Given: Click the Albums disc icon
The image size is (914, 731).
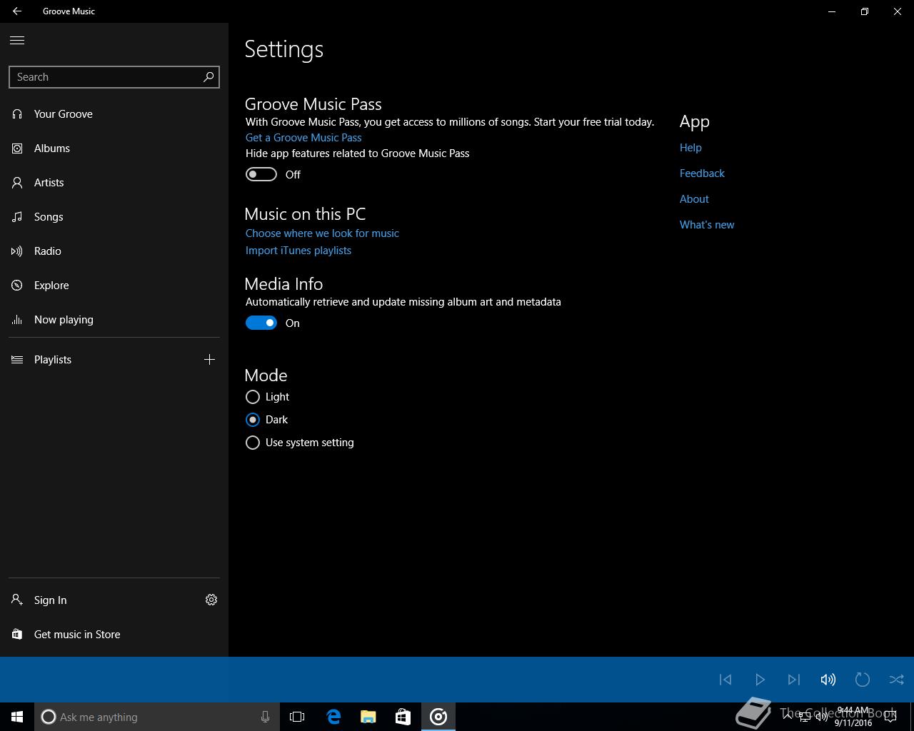Looking at the screenshot, I should 17,148.
